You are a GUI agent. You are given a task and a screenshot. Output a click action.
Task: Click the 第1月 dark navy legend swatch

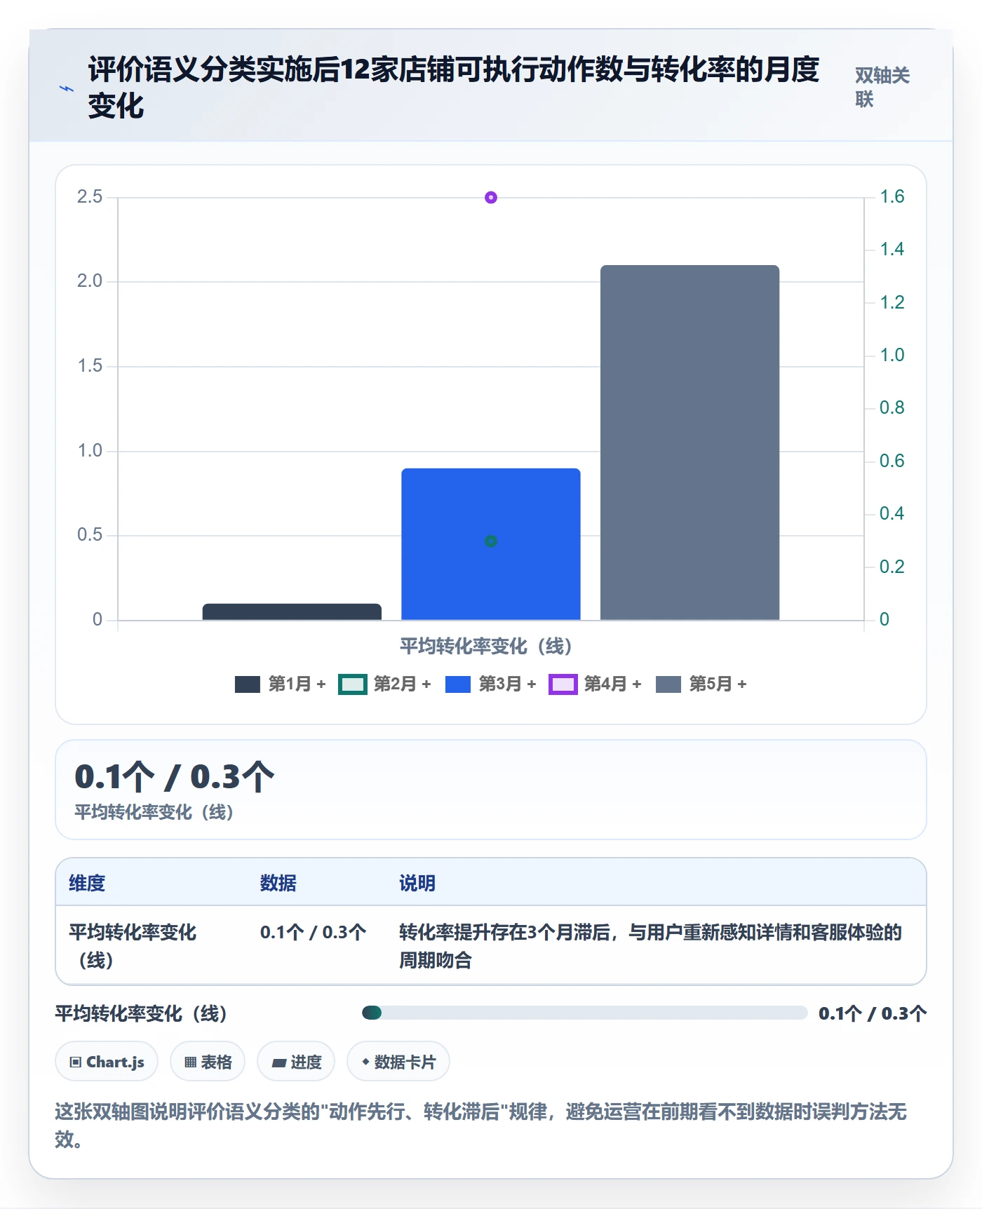pos(248,684)
